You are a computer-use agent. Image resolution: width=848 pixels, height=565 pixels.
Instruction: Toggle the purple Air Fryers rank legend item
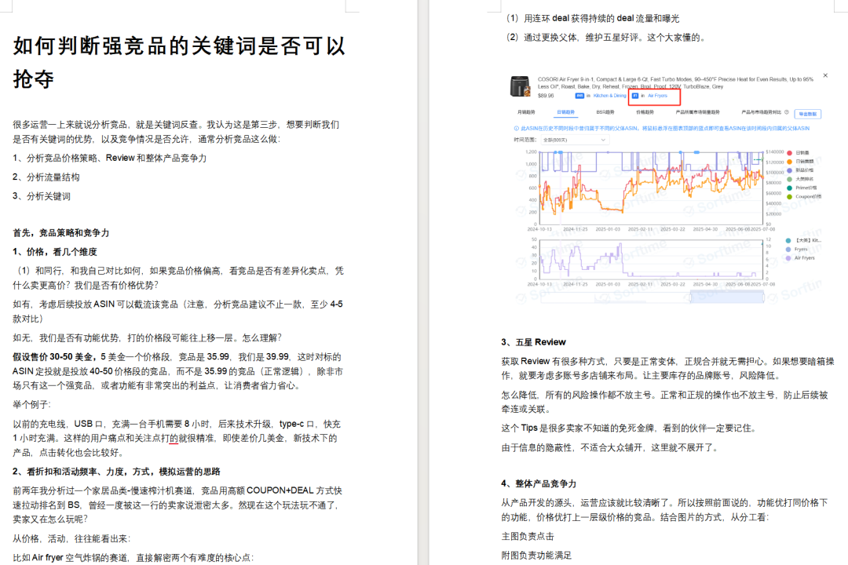point(800,258)
